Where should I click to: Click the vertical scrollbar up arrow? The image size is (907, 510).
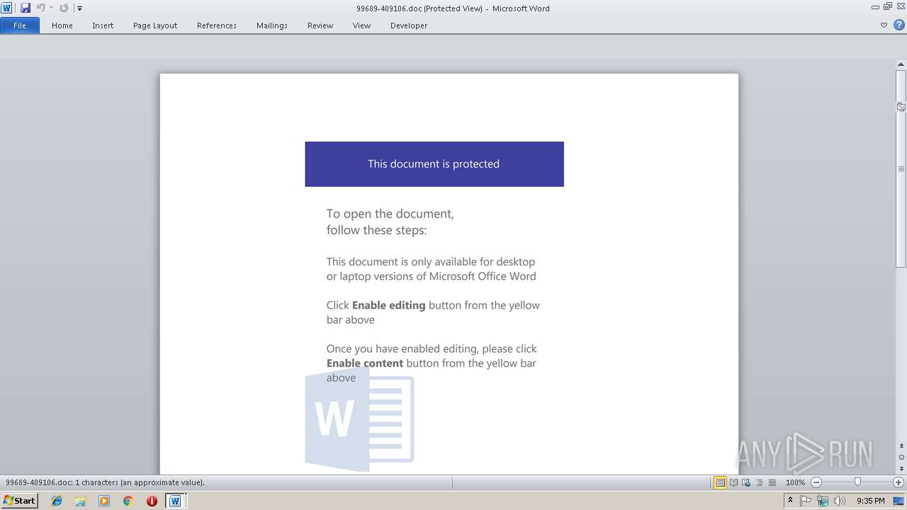point(901,66)
